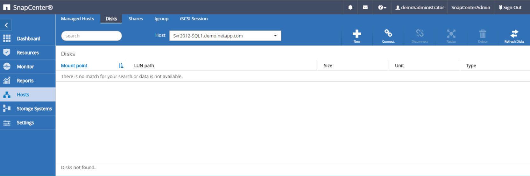530x176 pixels.
Task: Open the demo\administrator user menu
Action: [x=420, y=7]
